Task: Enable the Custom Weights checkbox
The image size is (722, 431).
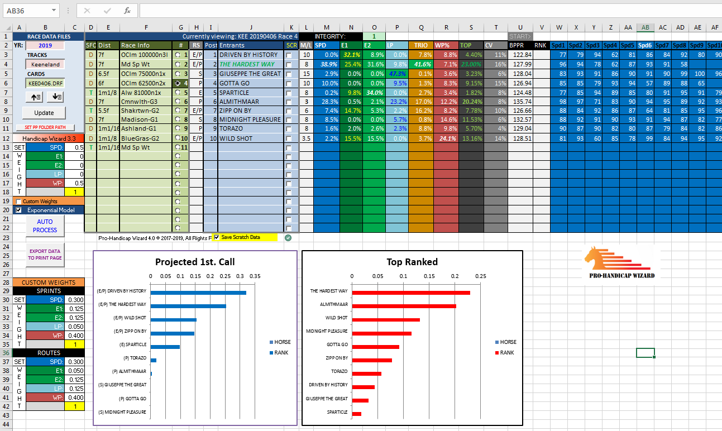Action: 19,202
